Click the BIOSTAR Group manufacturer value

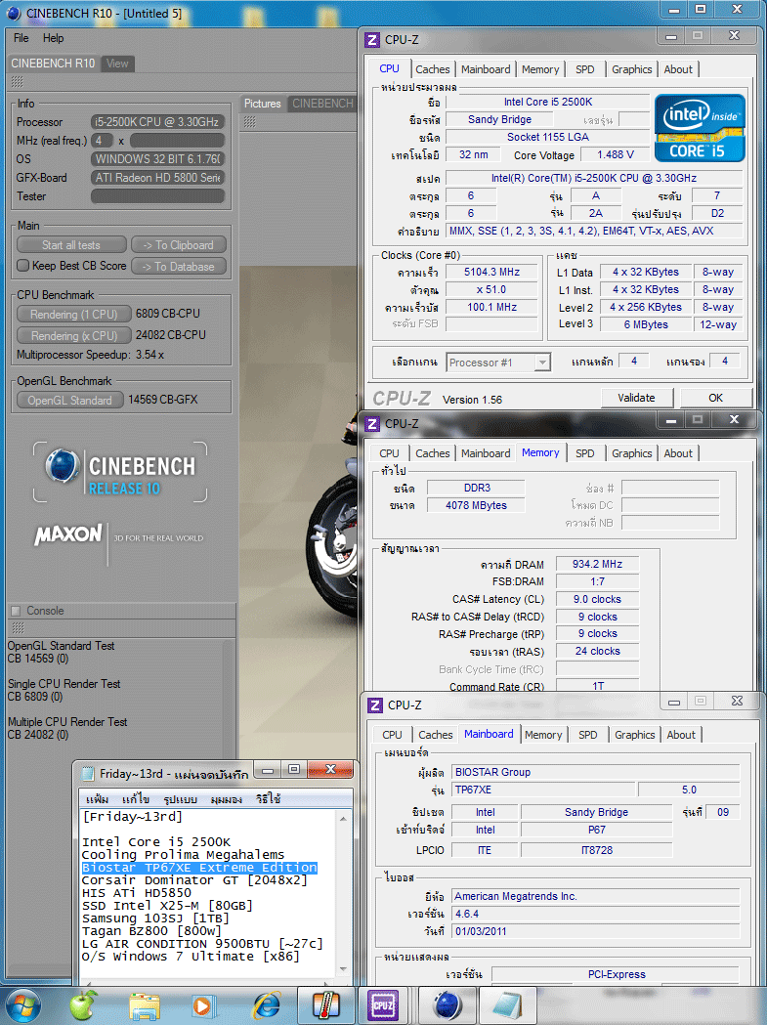596,772
